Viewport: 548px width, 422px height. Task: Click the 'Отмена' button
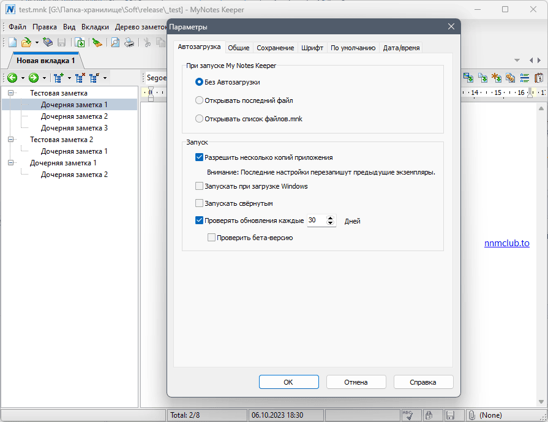click(356, 382)
